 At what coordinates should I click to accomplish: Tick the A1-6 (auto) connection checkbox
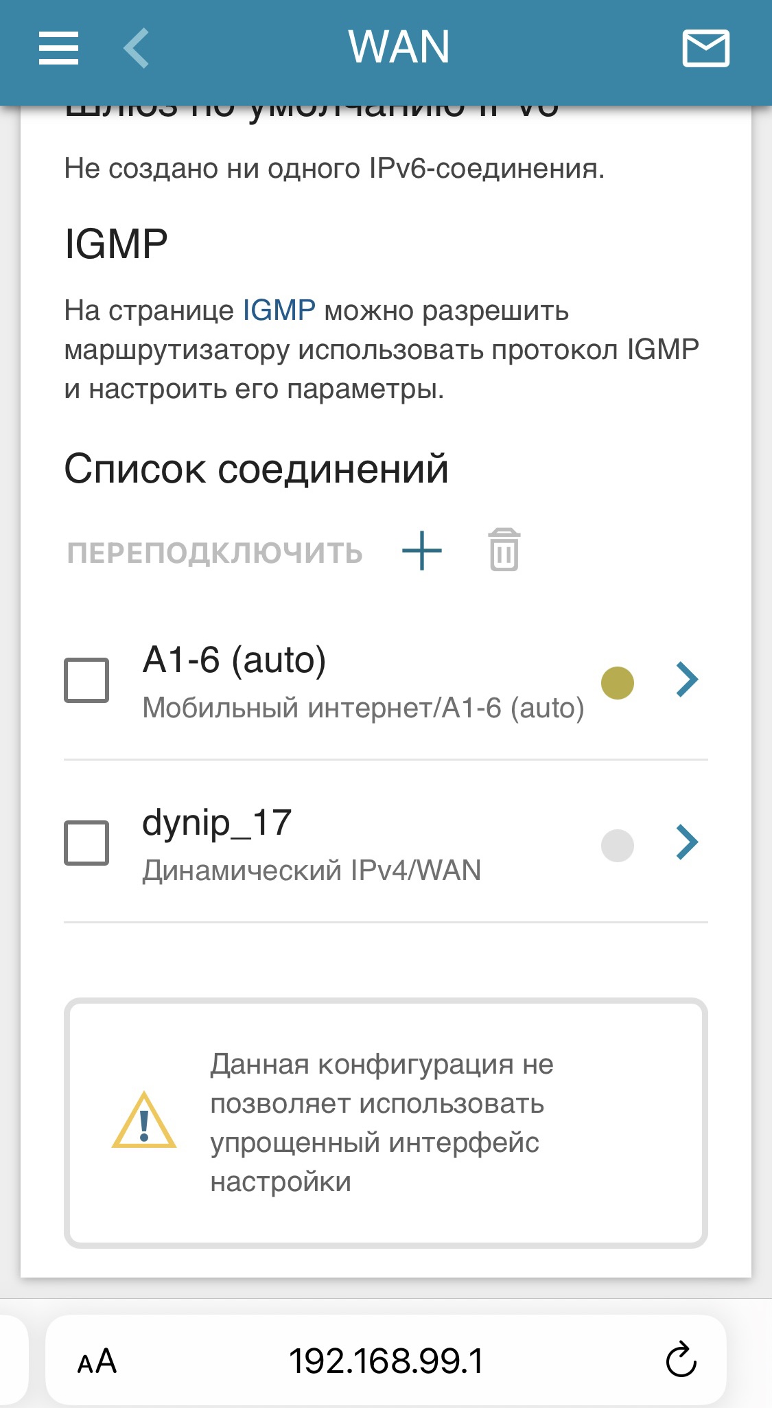click(x=86, y=680)
